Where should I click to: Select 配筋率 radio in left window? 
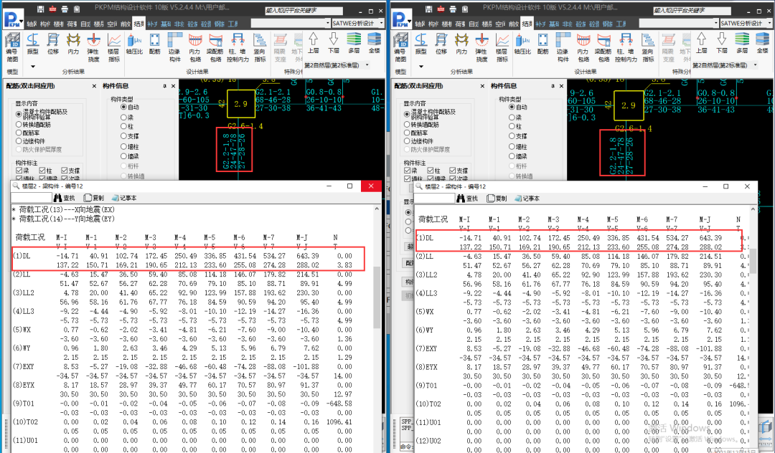pos(19,133)
